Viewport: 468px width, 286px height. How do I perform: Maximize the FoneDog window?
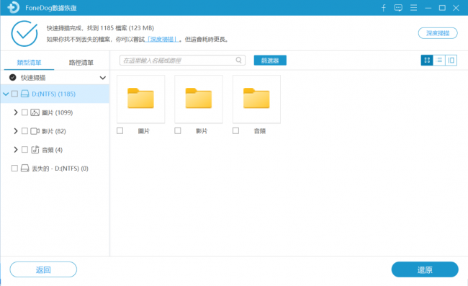[442, 8]
